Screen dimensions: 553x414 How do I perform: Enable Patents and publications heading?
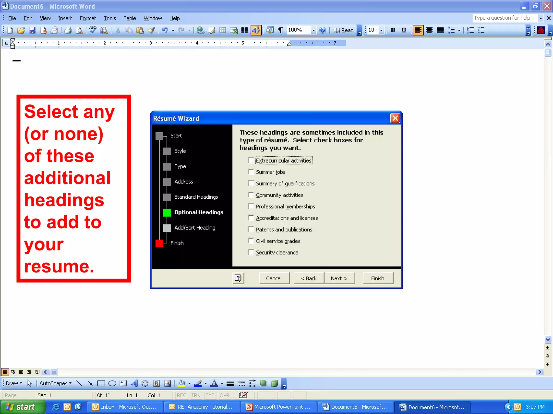tap(251, 229)
